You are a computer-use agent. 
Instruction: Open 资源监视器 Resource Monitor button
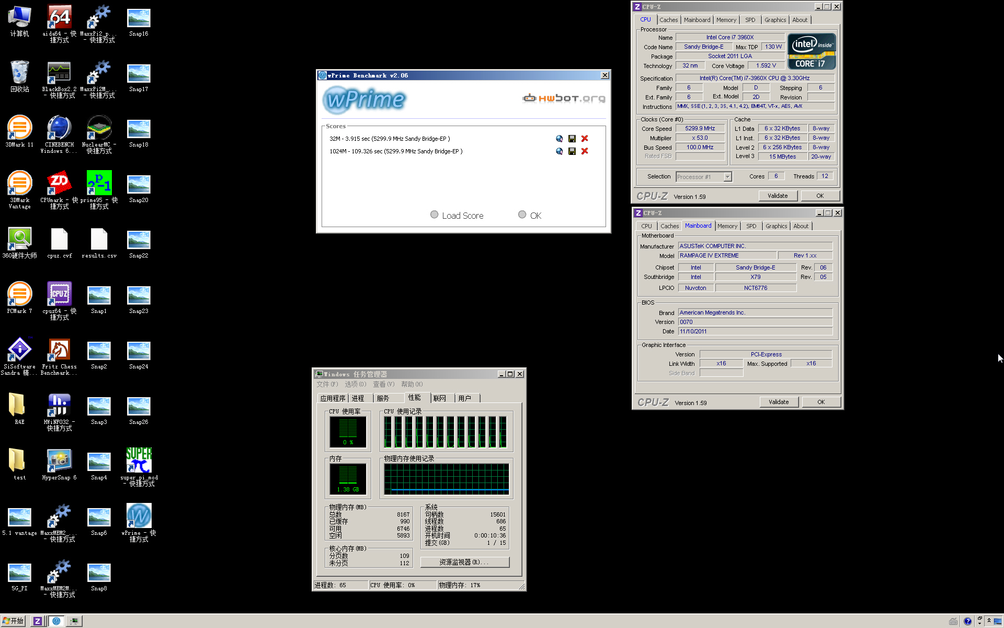point(464,562)
